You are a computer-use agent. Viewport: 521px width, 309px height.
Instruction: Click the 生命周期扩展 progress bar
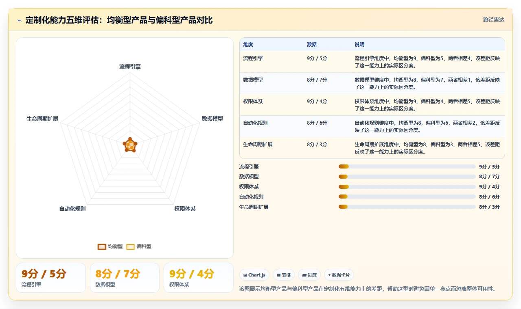(x=407, y=207)
